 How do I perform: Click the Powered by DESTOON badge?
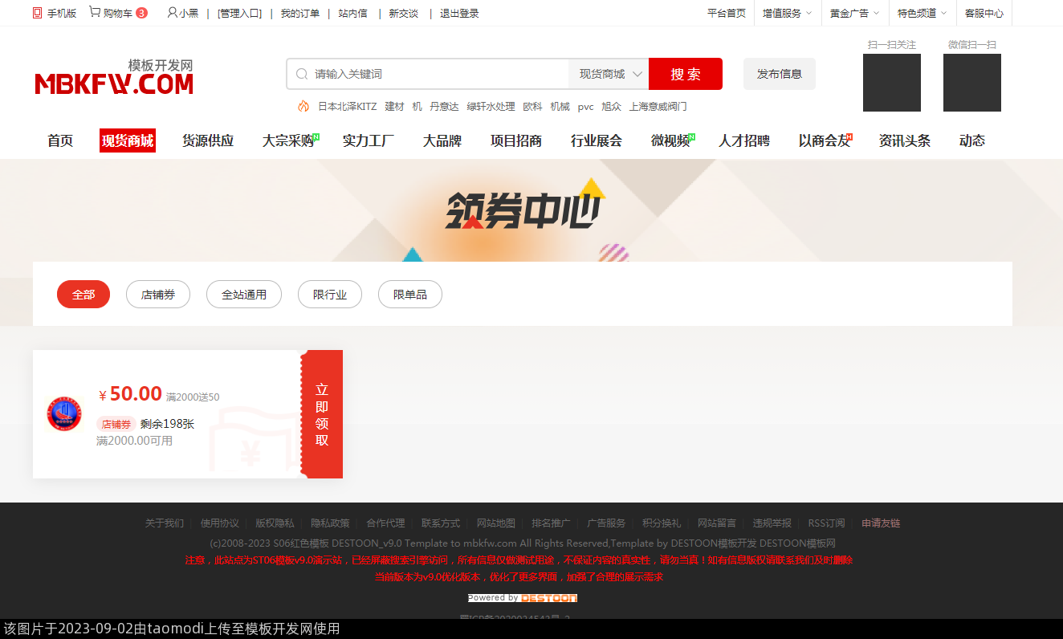click(522, 598)
